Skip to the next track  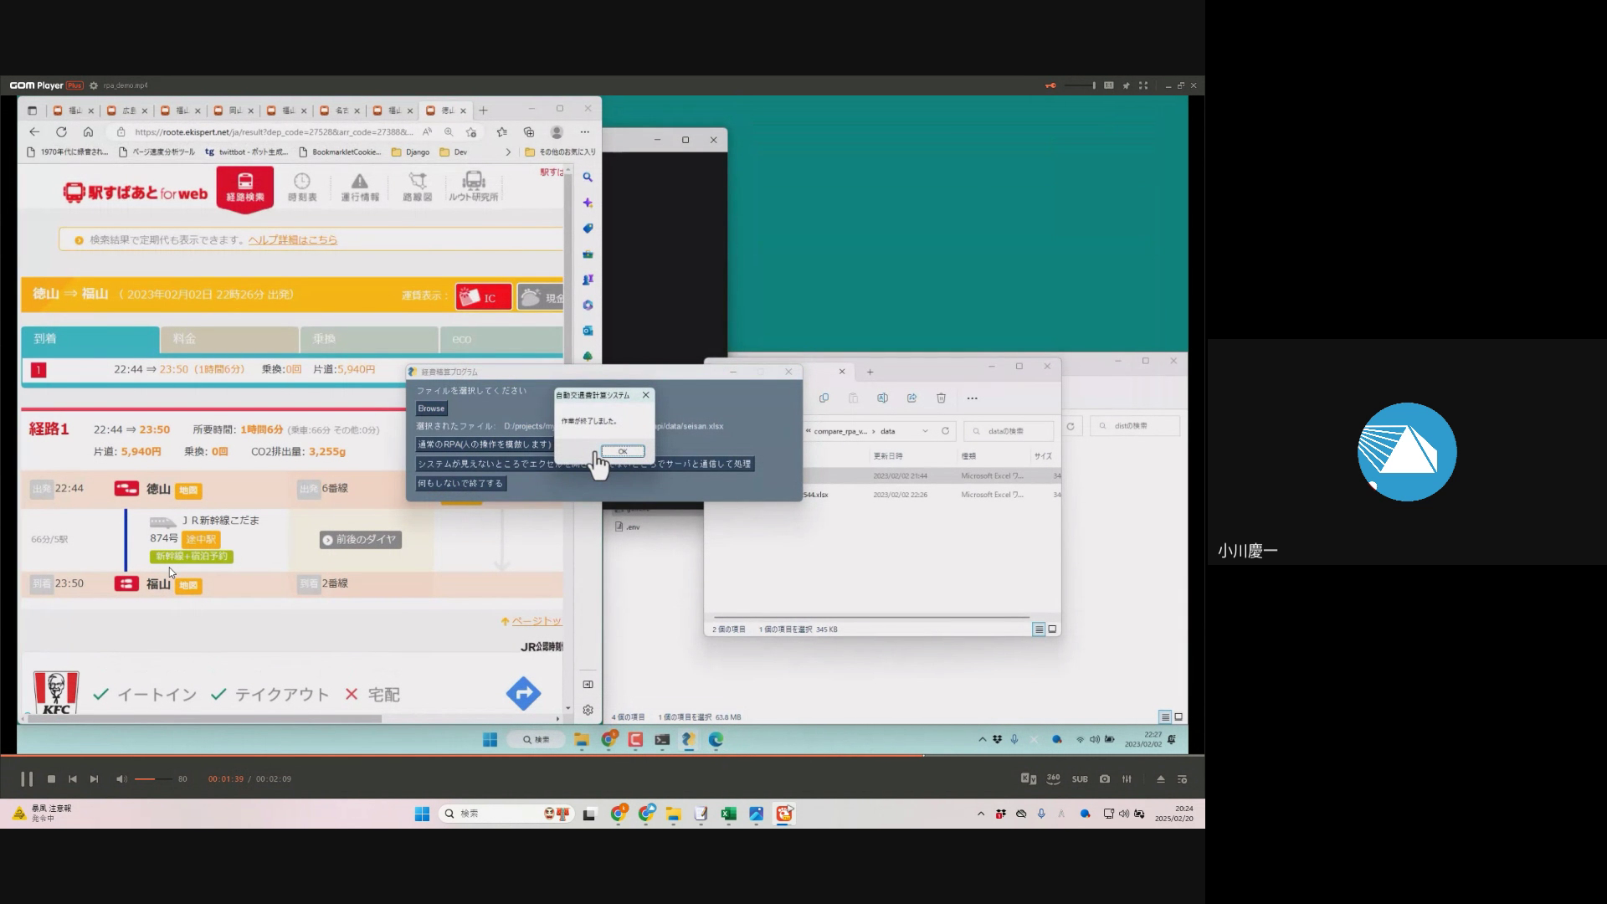pyautogui.click(x=94, y=779)
